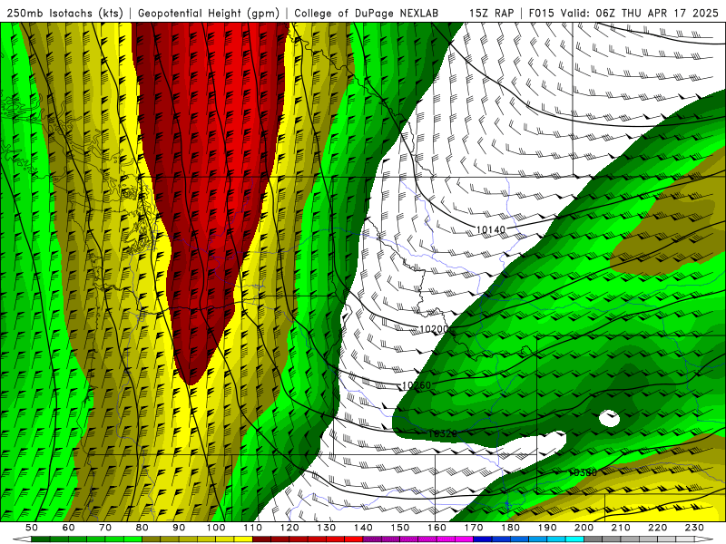Click the 220 value on the color scale
Viewport: 726px width, 544px height.
[x=657, y=528]
